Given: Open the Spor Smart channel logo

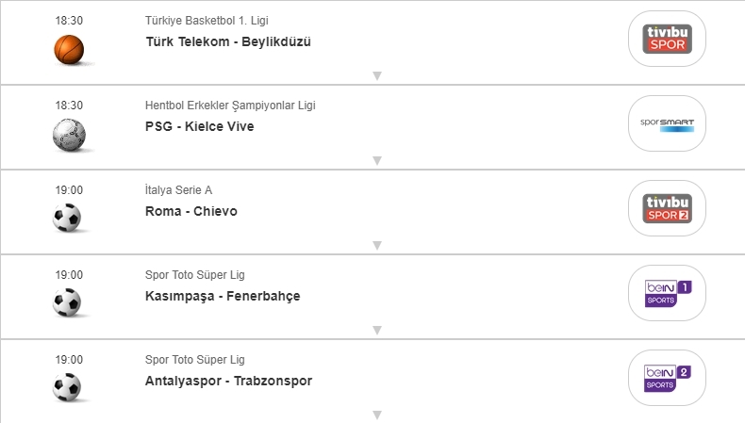Looking at the screenshot, I should [667, 123].
